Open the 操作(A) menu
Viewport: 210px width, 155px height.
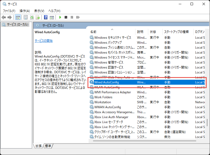[x=25, y=11]
